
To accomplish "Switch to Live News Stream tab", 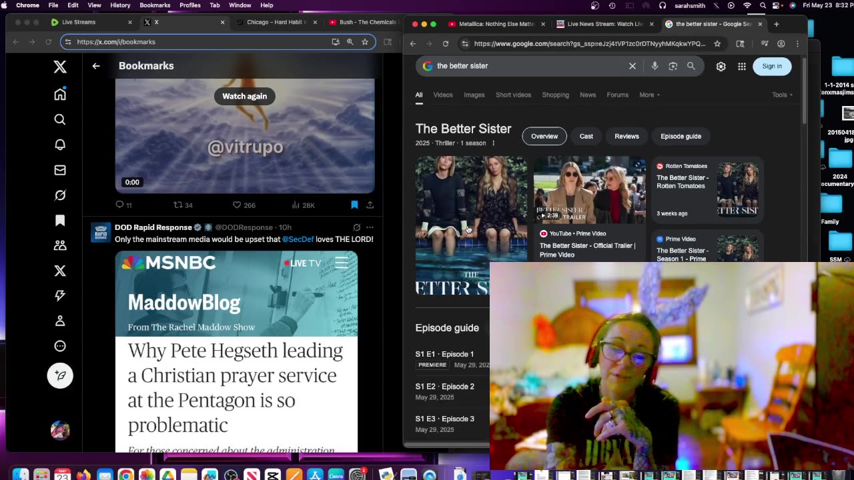I will tap(604, 24).
